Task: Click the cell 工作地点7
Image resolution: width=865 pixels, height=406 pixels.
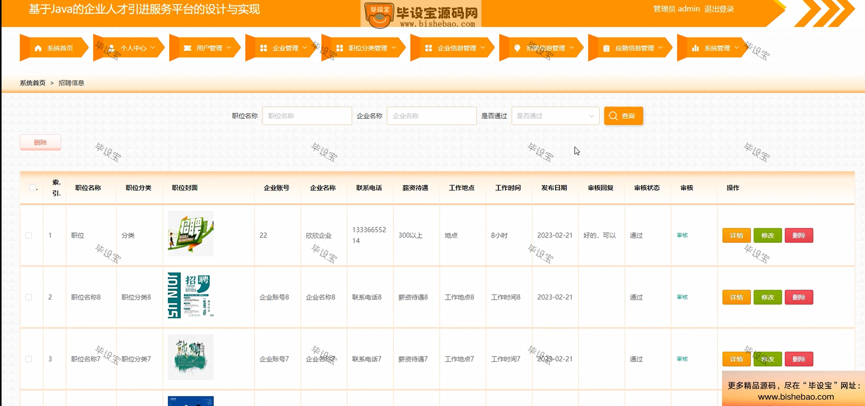Action: pyautogui.click(x=459, y=359)
